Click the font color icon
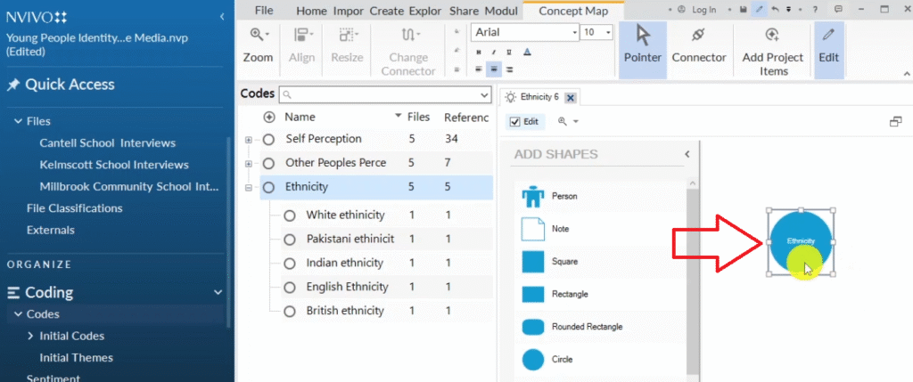This screenshot has height=382, width=913. pyautogui.click(x=527, y=52)
